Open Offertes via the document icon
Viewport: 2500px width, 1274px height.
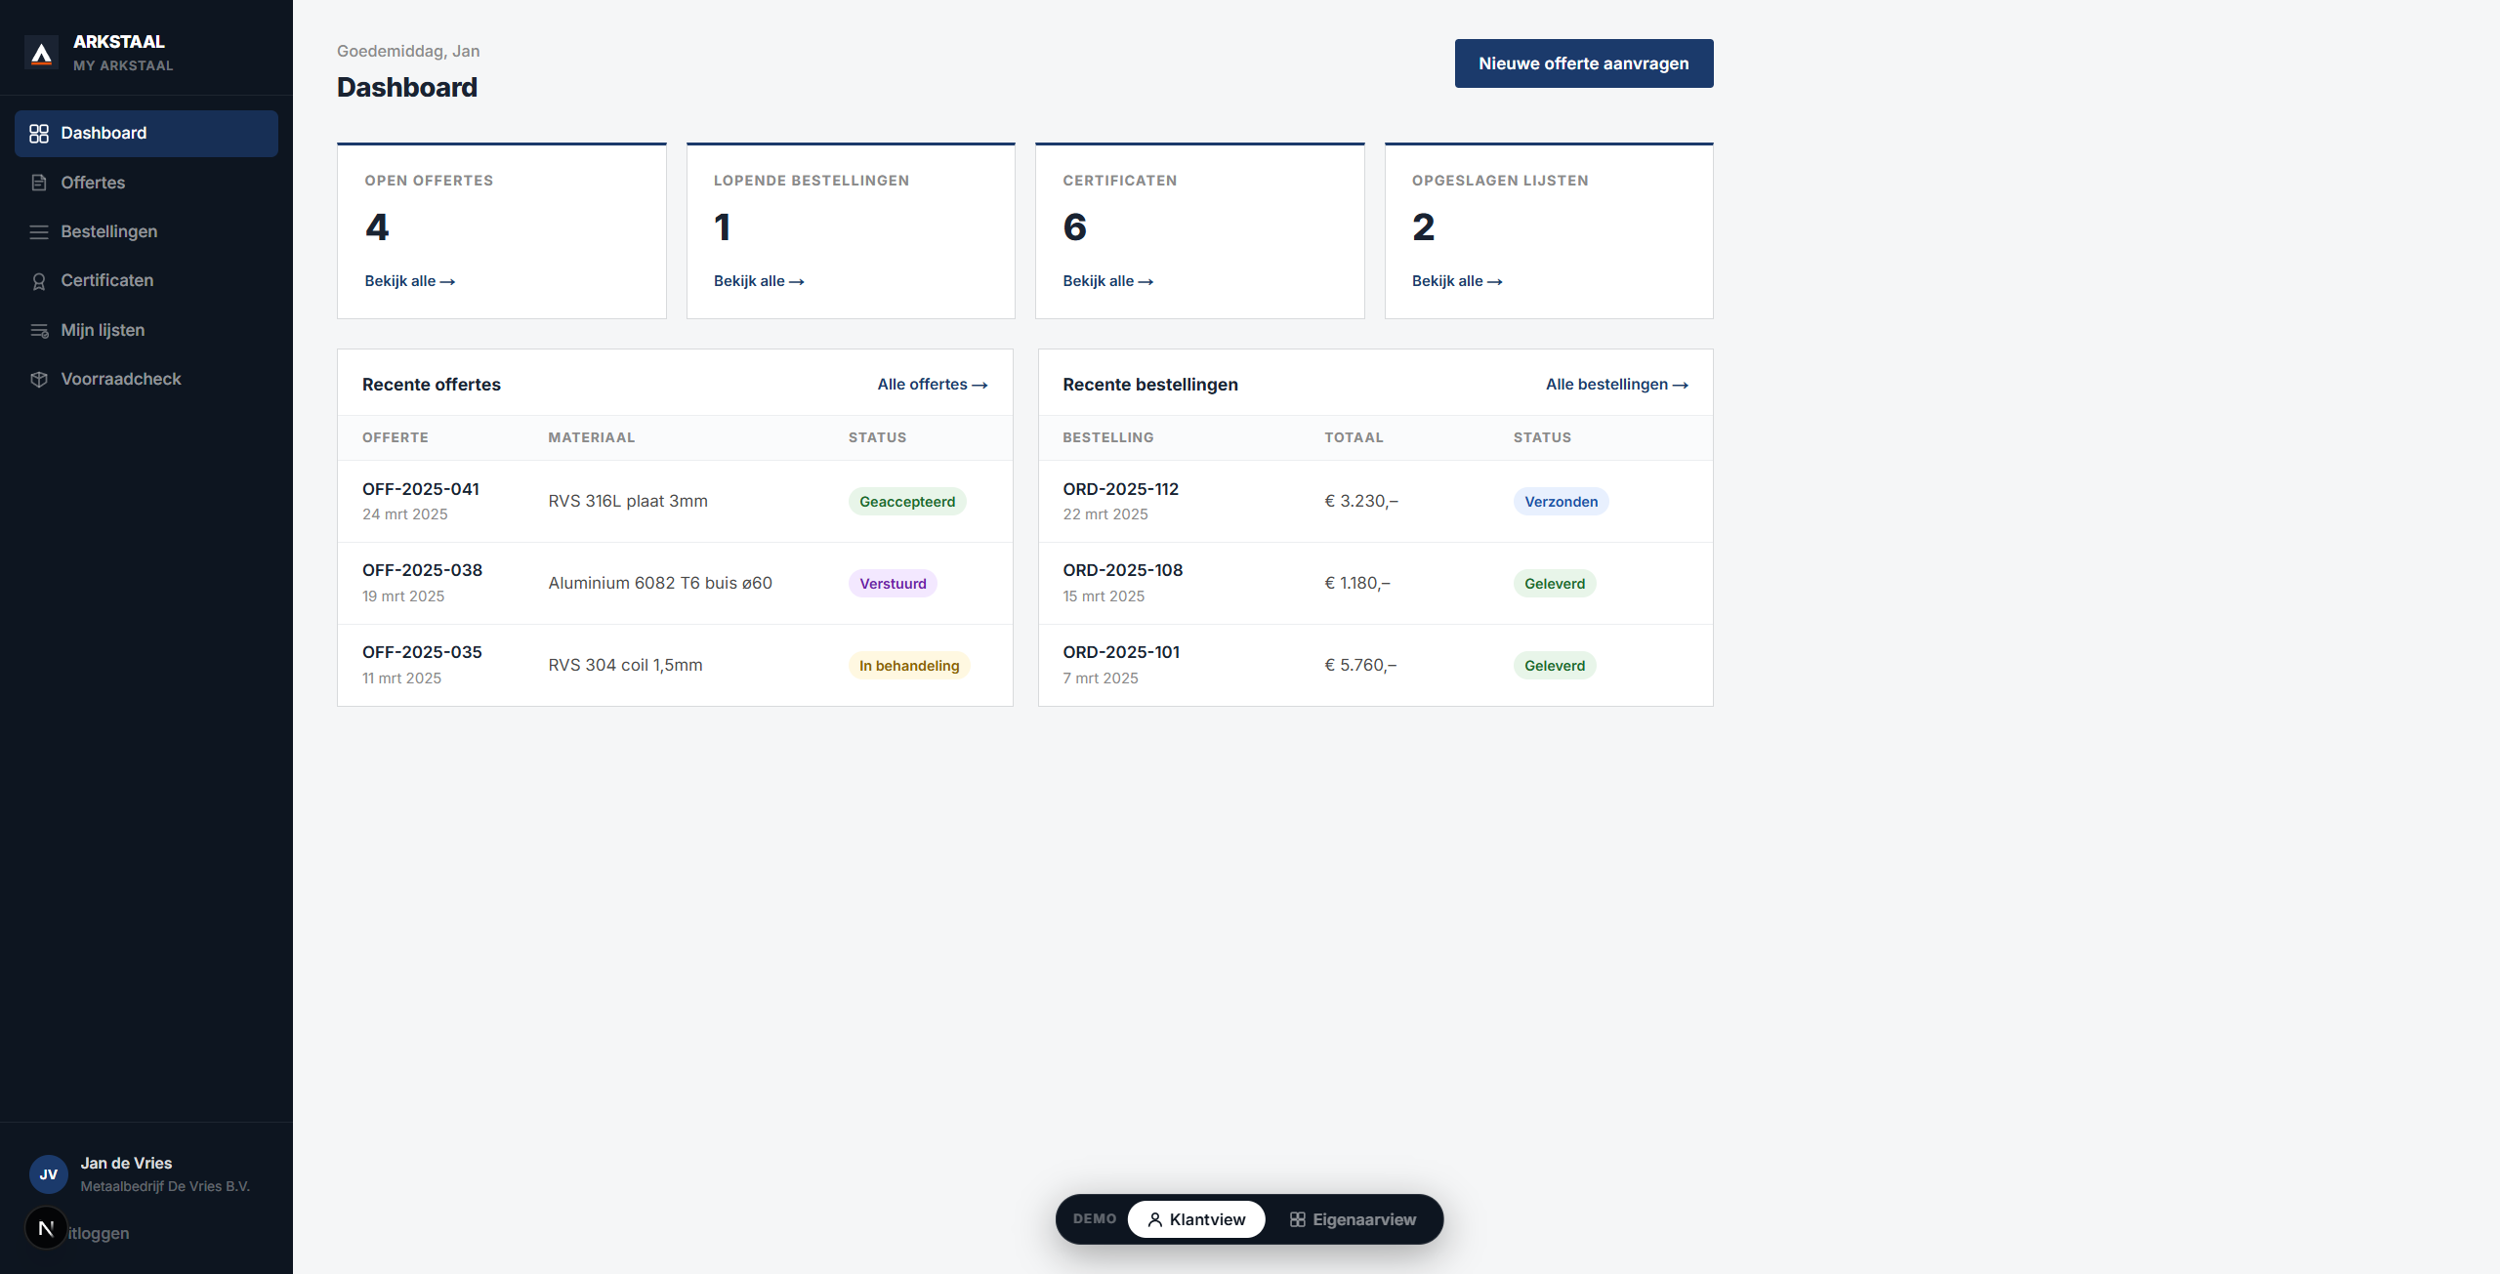[39, 183]
